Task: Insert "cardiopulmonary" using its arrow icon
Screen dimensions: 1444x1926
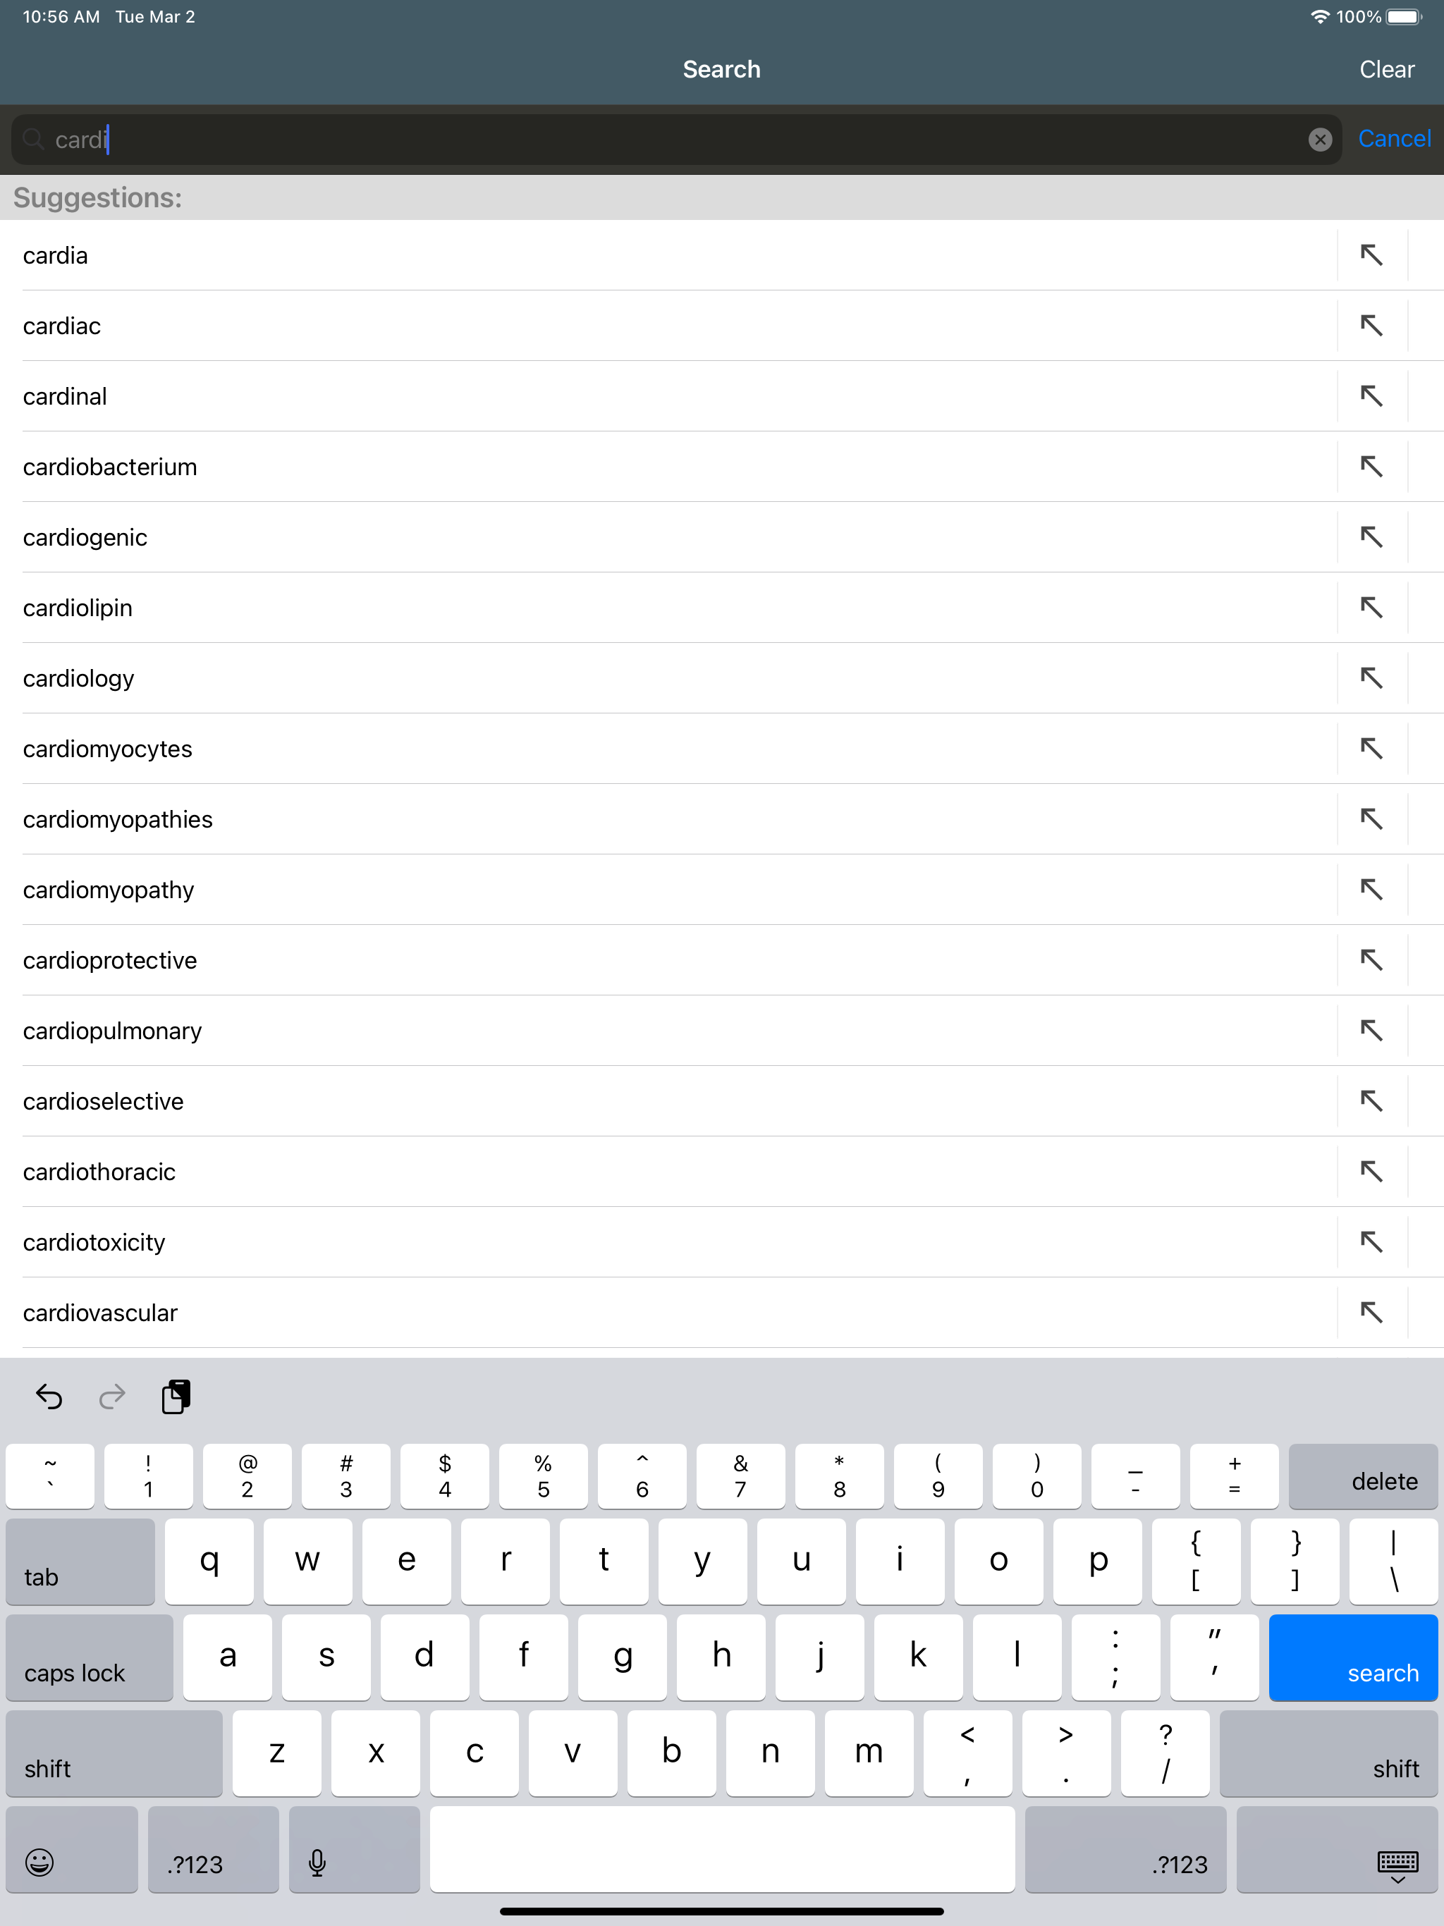Action: [1373, 1030]
